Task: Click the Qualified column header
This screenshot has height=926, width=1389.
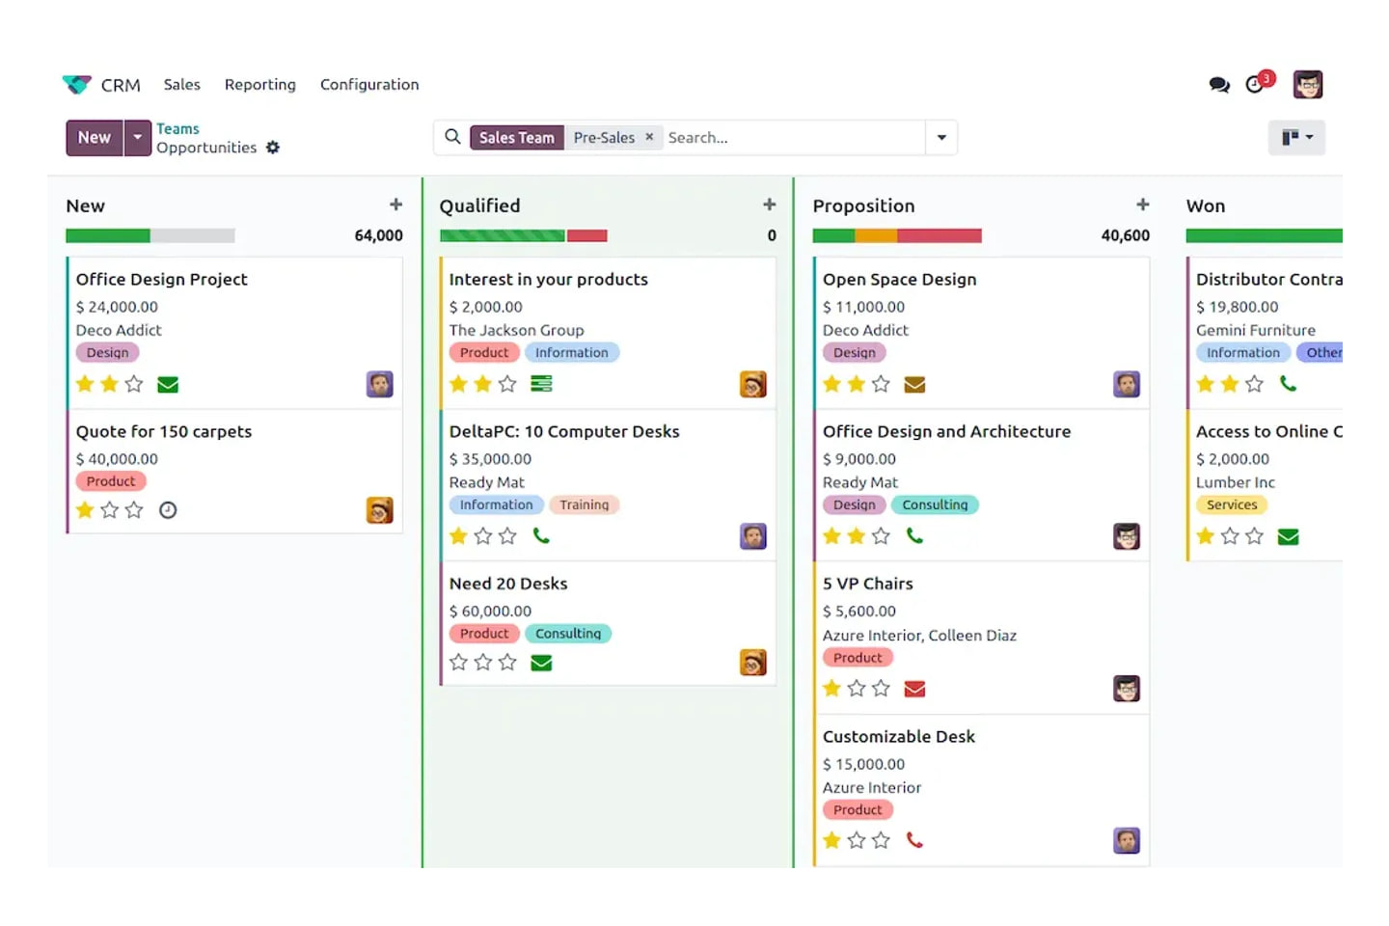Action: click(479, 205)
